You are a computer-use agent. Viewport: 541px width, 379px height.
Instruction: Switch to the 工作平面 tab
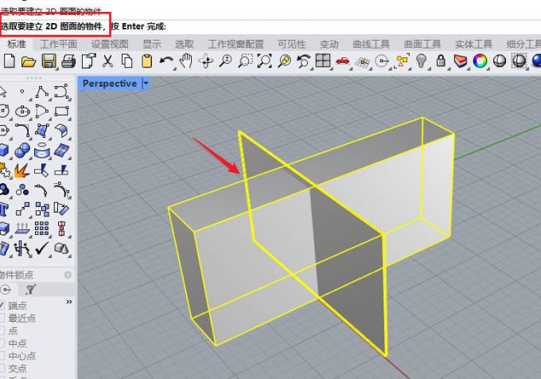click(x=59, y=44)
